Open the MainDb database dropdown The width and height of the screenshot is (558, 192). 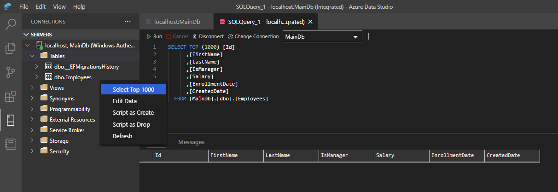[x=322, y=37]
